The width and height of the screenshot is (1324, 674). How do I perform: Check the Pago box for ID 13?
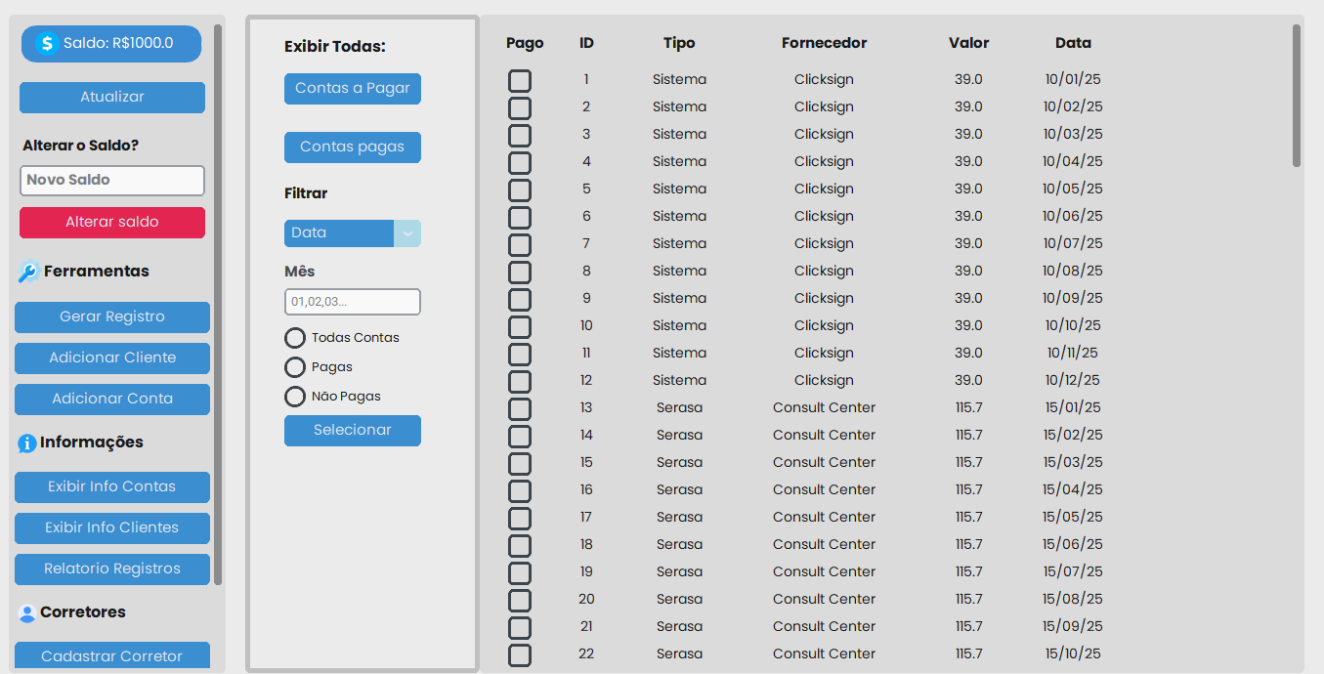tap(520, 409)
